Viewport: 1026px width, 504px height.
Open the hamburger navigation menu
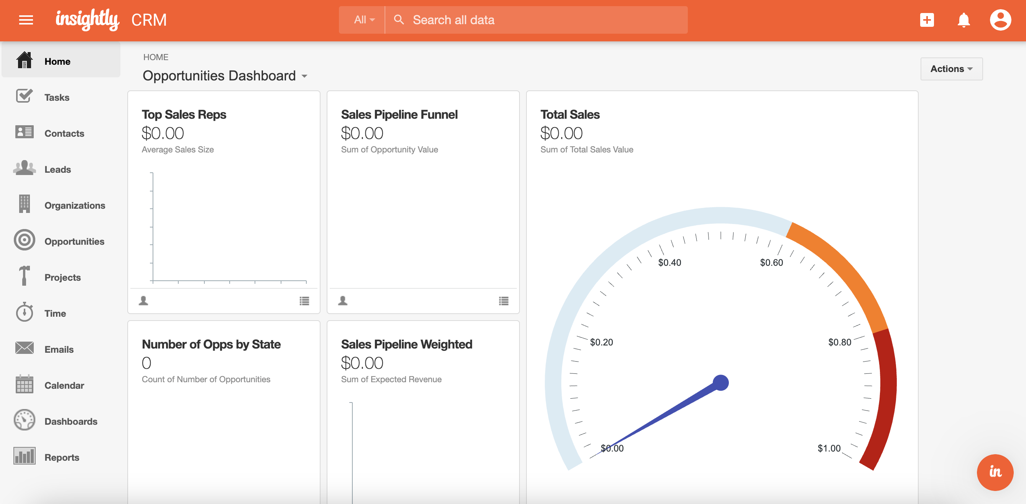26,20
